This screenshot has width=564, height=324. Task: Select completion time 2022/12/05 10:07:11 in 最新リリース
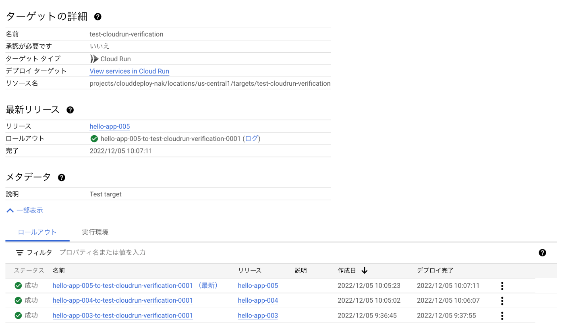pos(121,151)
